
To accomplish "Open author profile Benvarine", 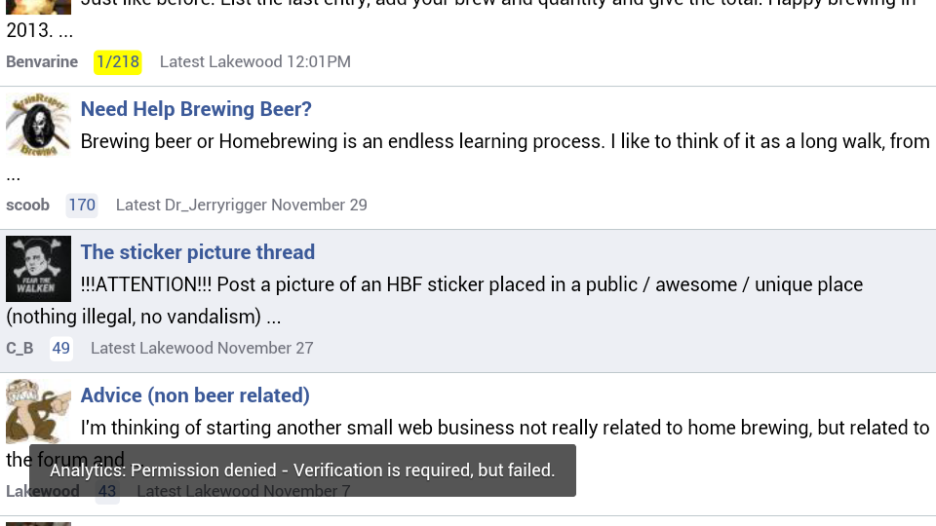I will [42, 62].
